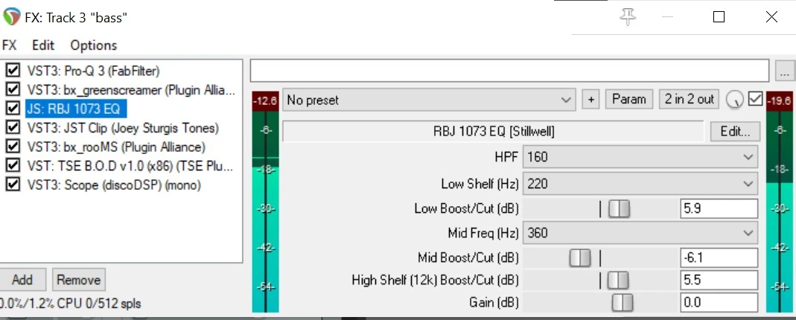796x320 pixels.
Task: Click the Add FX button
Action: click(x=22, y=279)
